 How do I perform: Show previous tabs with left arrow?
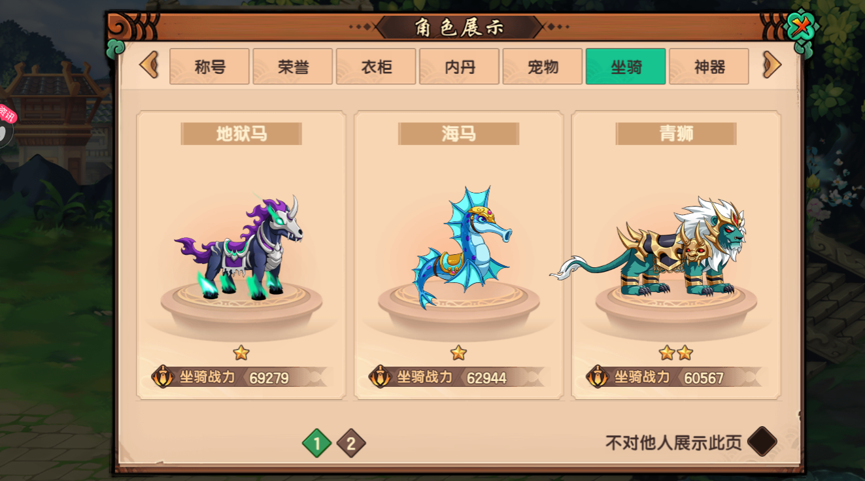149,65
